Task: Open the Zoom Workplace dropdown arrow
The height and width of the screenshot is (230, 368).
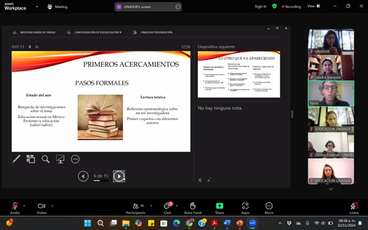Action: (x=37, y=7)
